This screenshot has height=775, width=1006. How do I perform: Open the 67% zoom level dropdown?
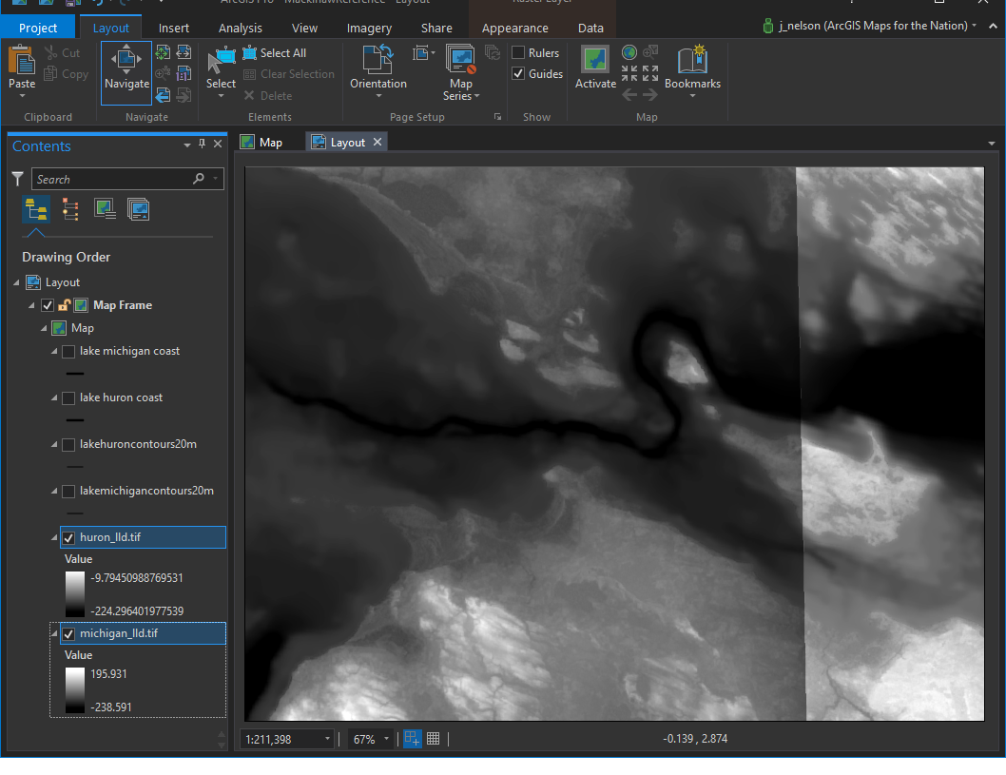click(386, 739)
